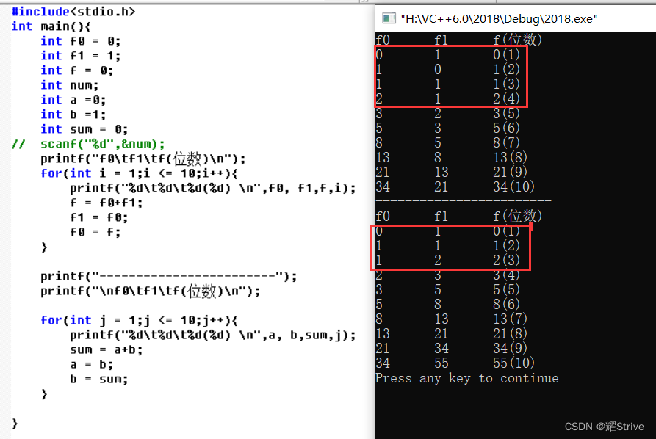Click the printf line of dashes in code

[x=169, y=276]
